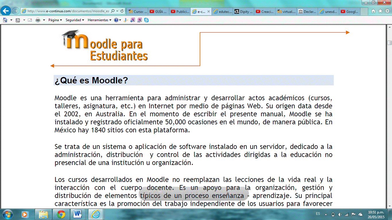
Task: Switch to the Creaci... YouTube tab
Action: [x=265, y=12]
